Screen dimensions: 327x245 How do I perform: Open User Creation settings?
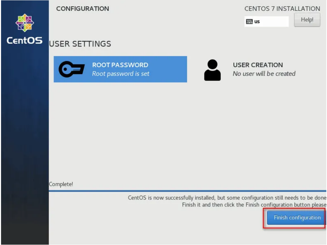click(250, 70)
